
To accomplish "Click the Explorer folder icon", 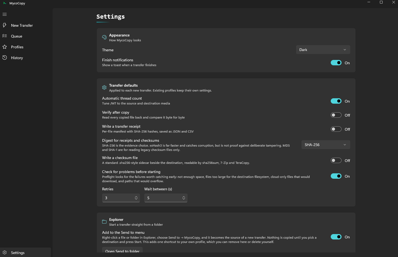I will 104,222.
